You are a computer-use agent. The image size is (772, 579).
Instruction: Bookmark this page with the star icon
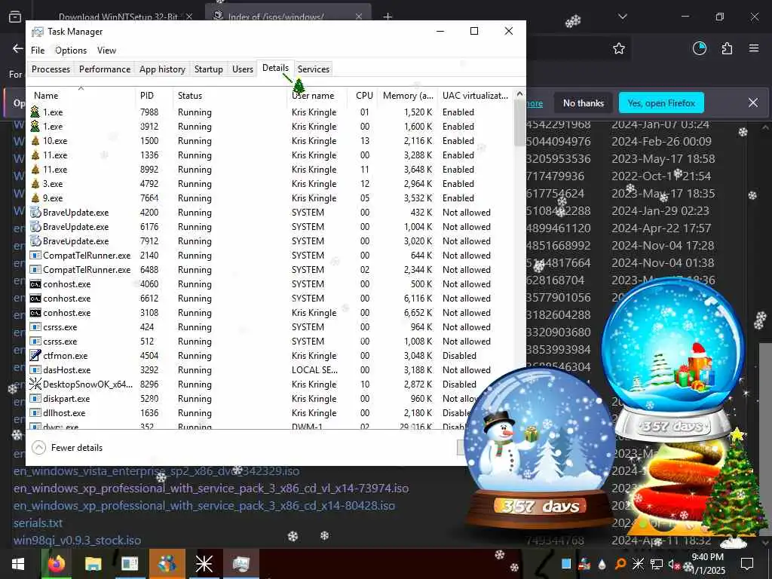pyautogui.click(x=619, y=48)
